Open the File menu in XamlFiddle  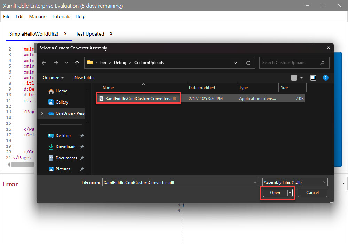7,16
